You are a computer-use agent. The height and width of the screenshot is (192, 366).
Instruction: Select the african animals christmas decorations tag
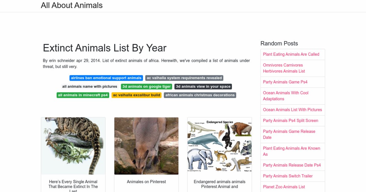[200, 95]
